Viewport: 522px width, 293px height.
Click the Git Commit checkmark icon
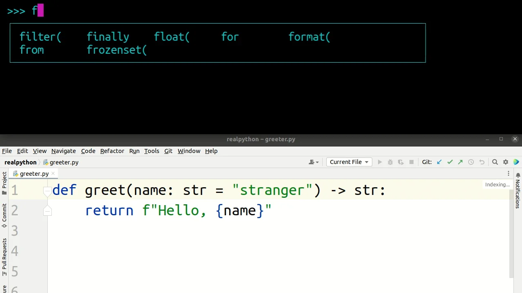[450, 162]
